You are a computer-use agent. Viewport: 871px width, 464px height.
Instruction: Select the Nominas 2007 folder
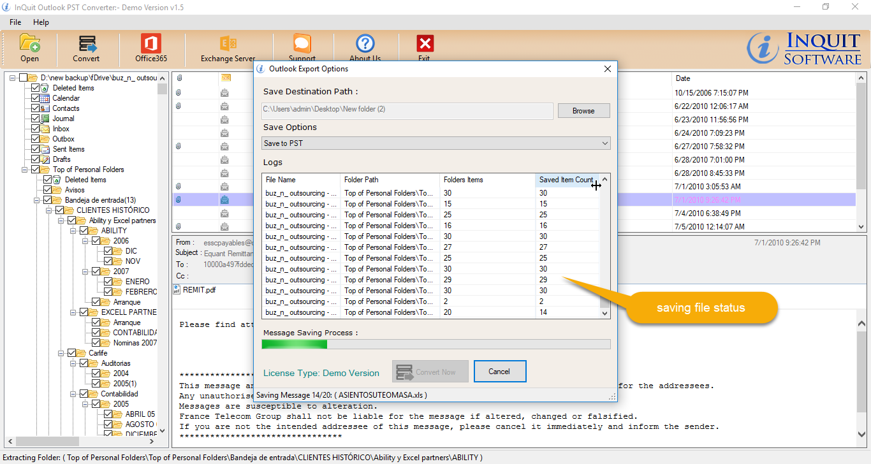click(135, 343)
